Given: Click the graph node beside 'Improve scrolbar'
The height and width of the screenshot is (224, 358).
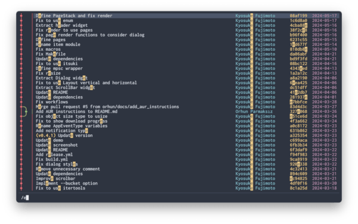Looking at the screenshot, I should [x=21, y=179].
